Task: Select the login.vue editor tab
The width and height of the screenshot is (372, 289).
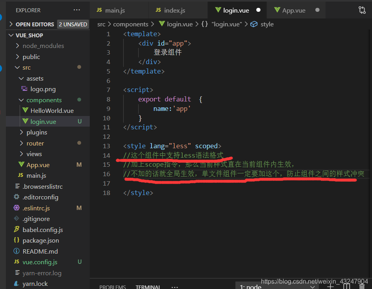Action: pyautogui.click(x=237, y=10)
